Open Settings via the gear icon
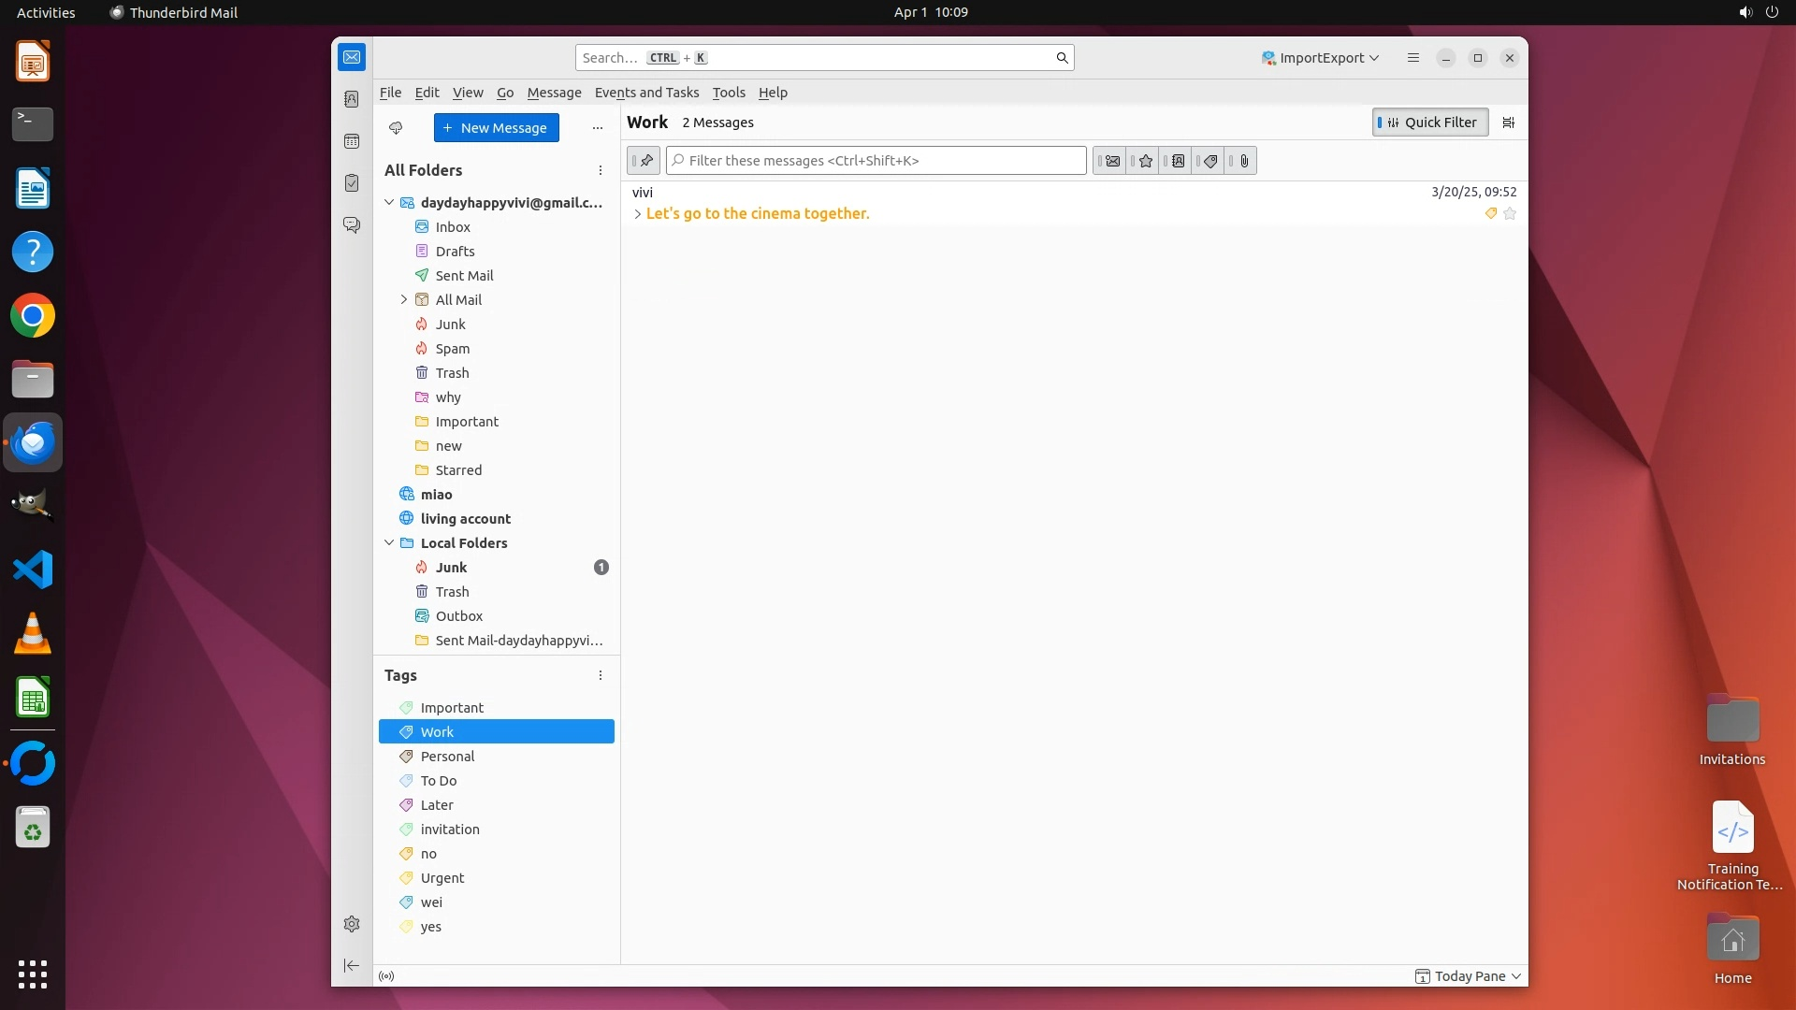Screen dimensions: 1796x1010 point(352,924)
